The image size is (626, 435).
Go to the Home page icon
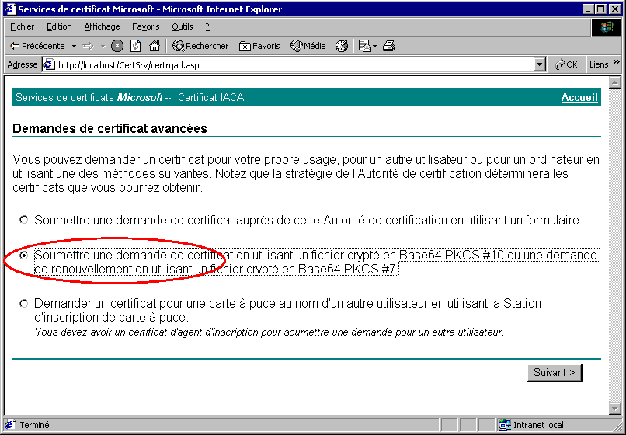click(154, 47)
